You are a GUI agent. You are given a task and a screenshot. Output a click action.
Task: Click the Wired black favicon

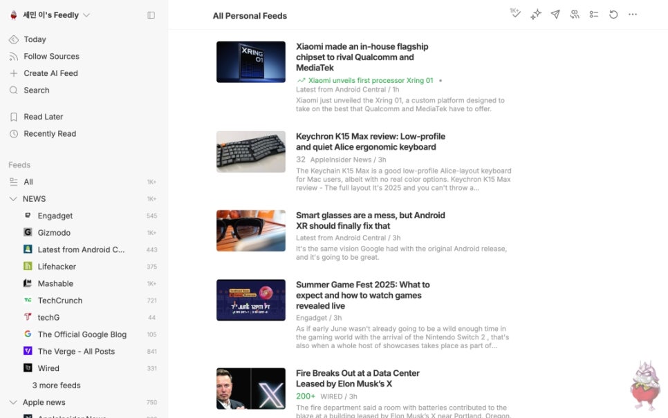[28, 368]
